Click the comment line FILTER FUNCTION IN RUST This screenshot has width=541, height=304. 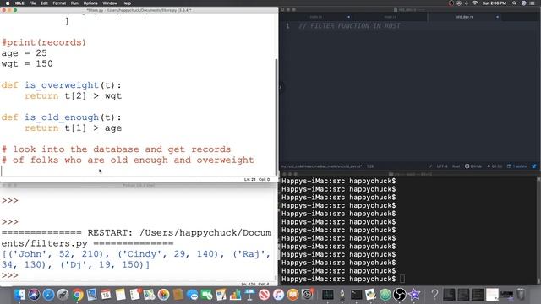(x=349, y=26)
